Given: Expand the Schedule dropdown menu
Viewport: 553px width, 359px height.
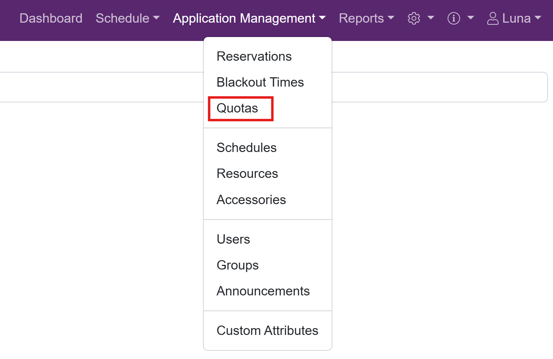Looking at the screenshot, I should click(127, 18).
